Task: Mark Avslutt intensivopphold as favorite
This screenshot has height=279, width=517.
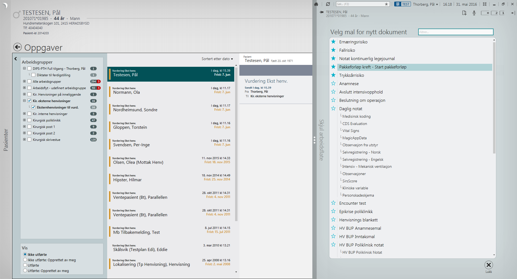Action: click(333, 92)
